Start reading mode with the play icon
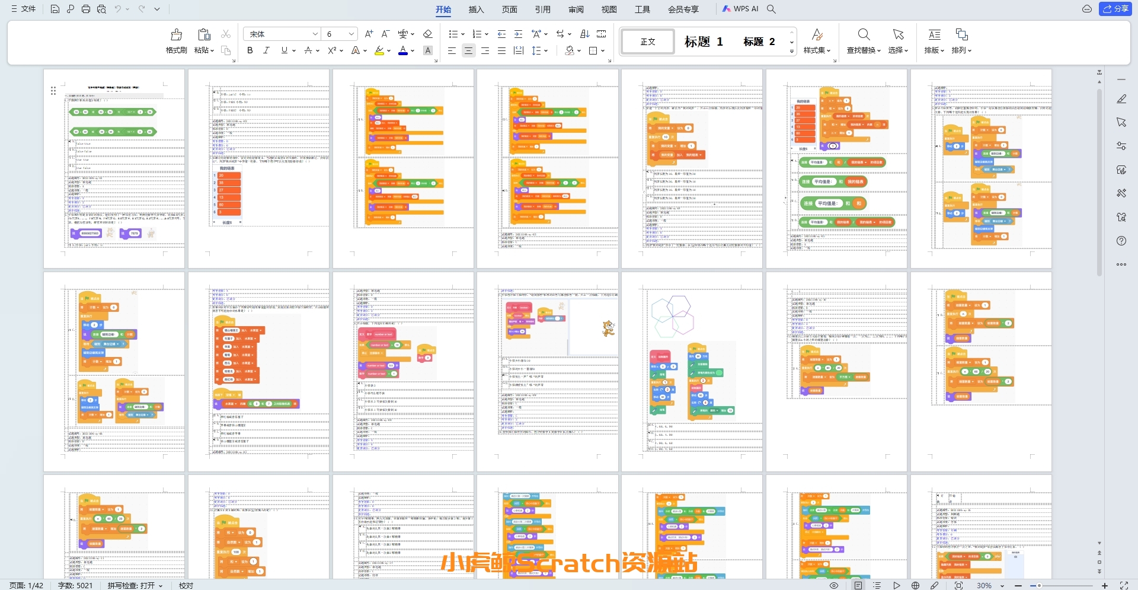This screenshot has height=590, width=1138. (897, 585)
